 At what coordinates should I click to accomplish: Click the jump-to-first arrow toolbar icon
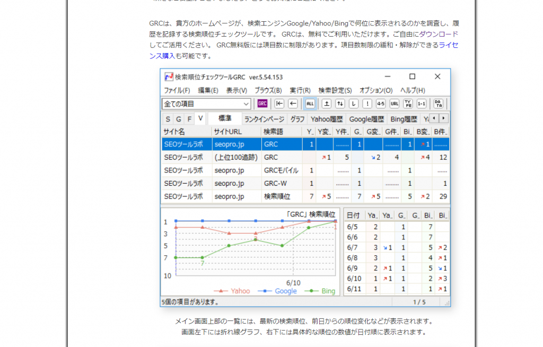279,103
